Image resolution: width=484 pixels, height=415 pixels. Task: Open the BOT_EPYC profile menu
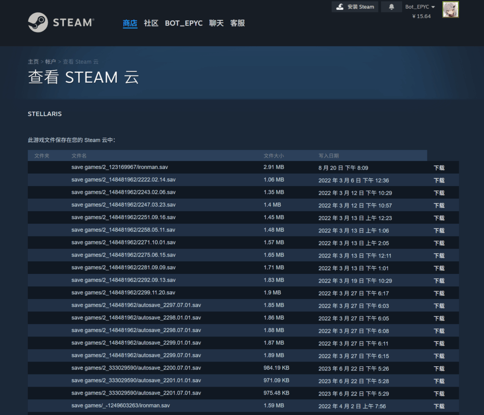coord(184,23)
